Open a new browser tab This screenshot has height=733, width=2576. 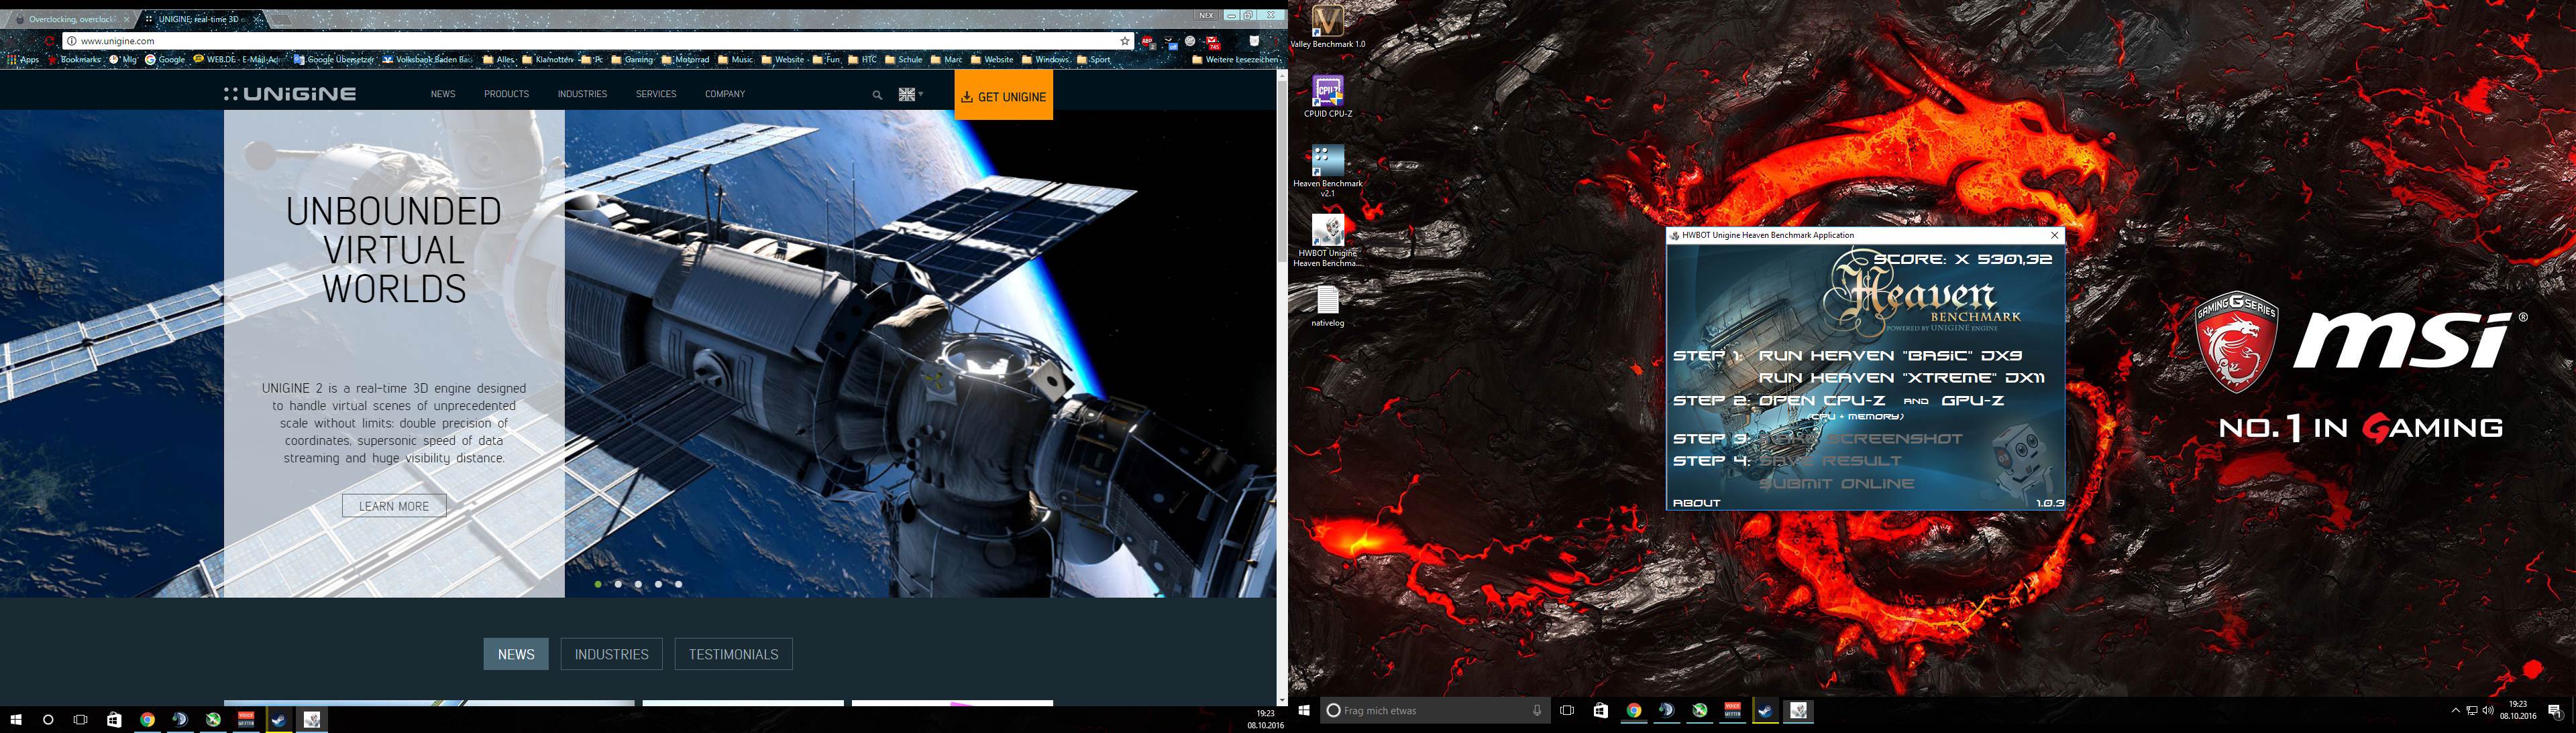(282, 19)
